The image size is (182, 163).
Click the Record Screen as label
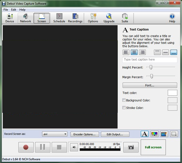15,134
